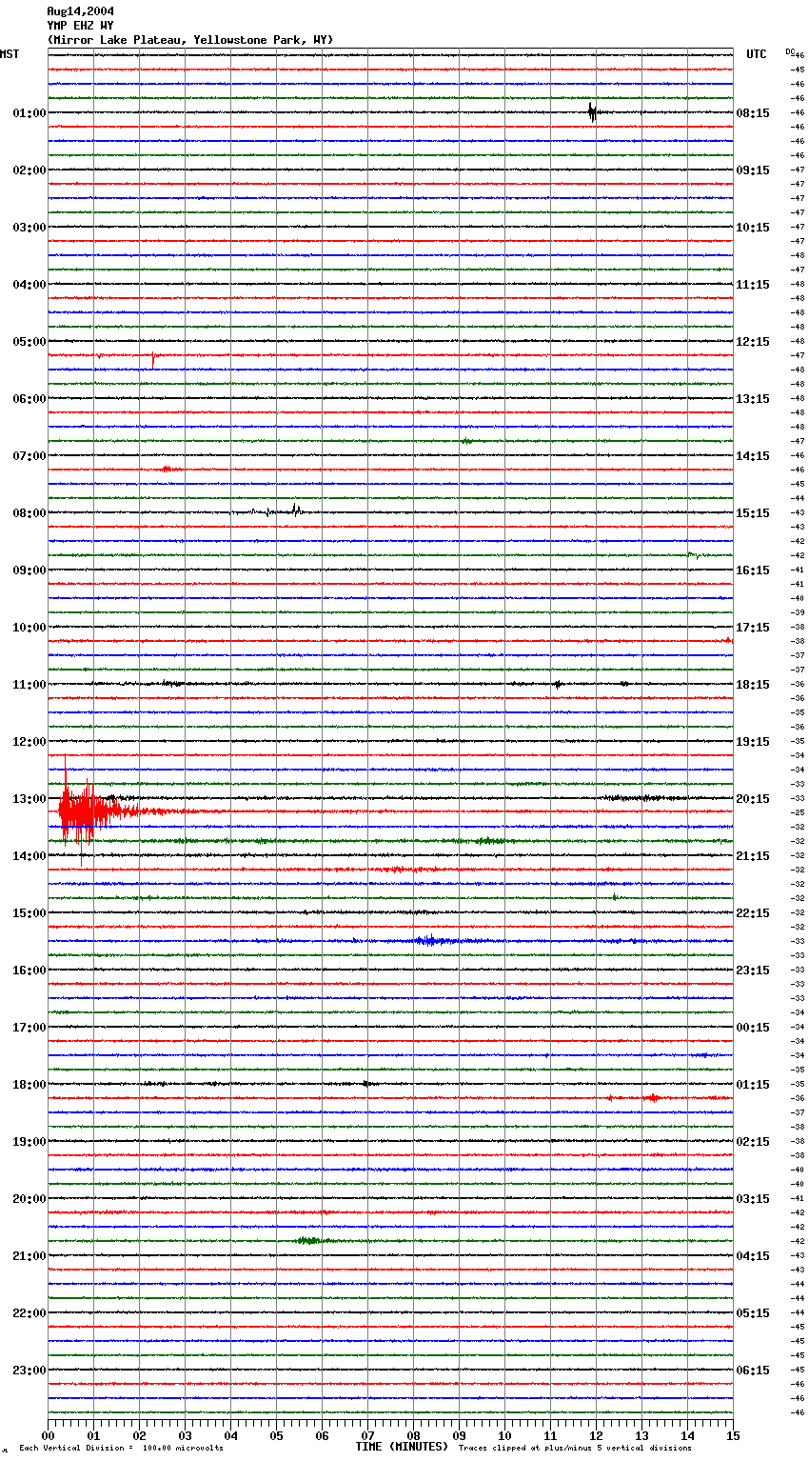Click the 12:15 UTC time label
The image size is (809, 1461).
753,342
